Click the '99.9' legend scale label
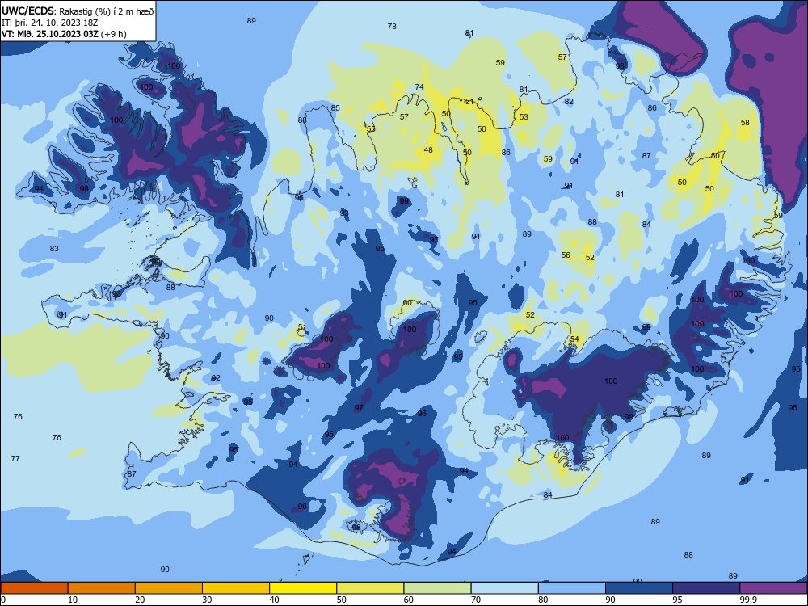The image size is (808, 606). click(x=748, y=600)
